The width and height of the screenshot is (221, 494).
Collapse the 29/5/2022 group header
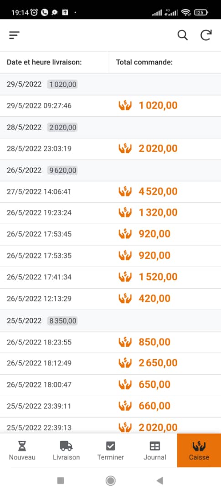point(110,84)
